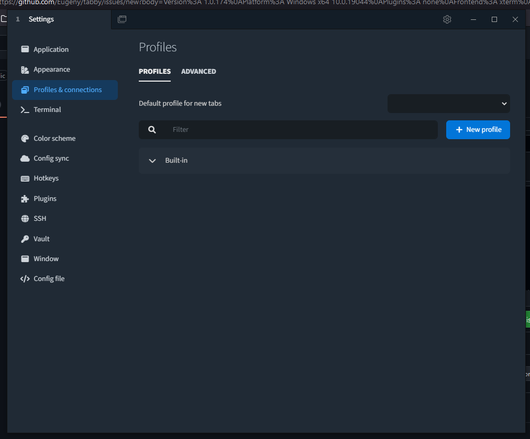Select the PROFILES tab
530x439 pixels.
[154, 71]
